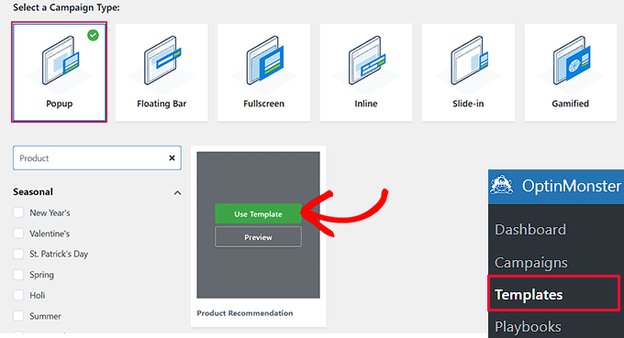The image size is (624, 338).
Task: Tick the Summer filter checkbox
Action: [x=18, y=316]
